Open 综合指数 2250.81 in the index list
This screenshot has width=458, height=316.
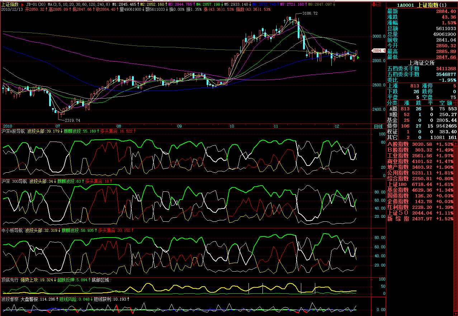click(x=420, y=178)
